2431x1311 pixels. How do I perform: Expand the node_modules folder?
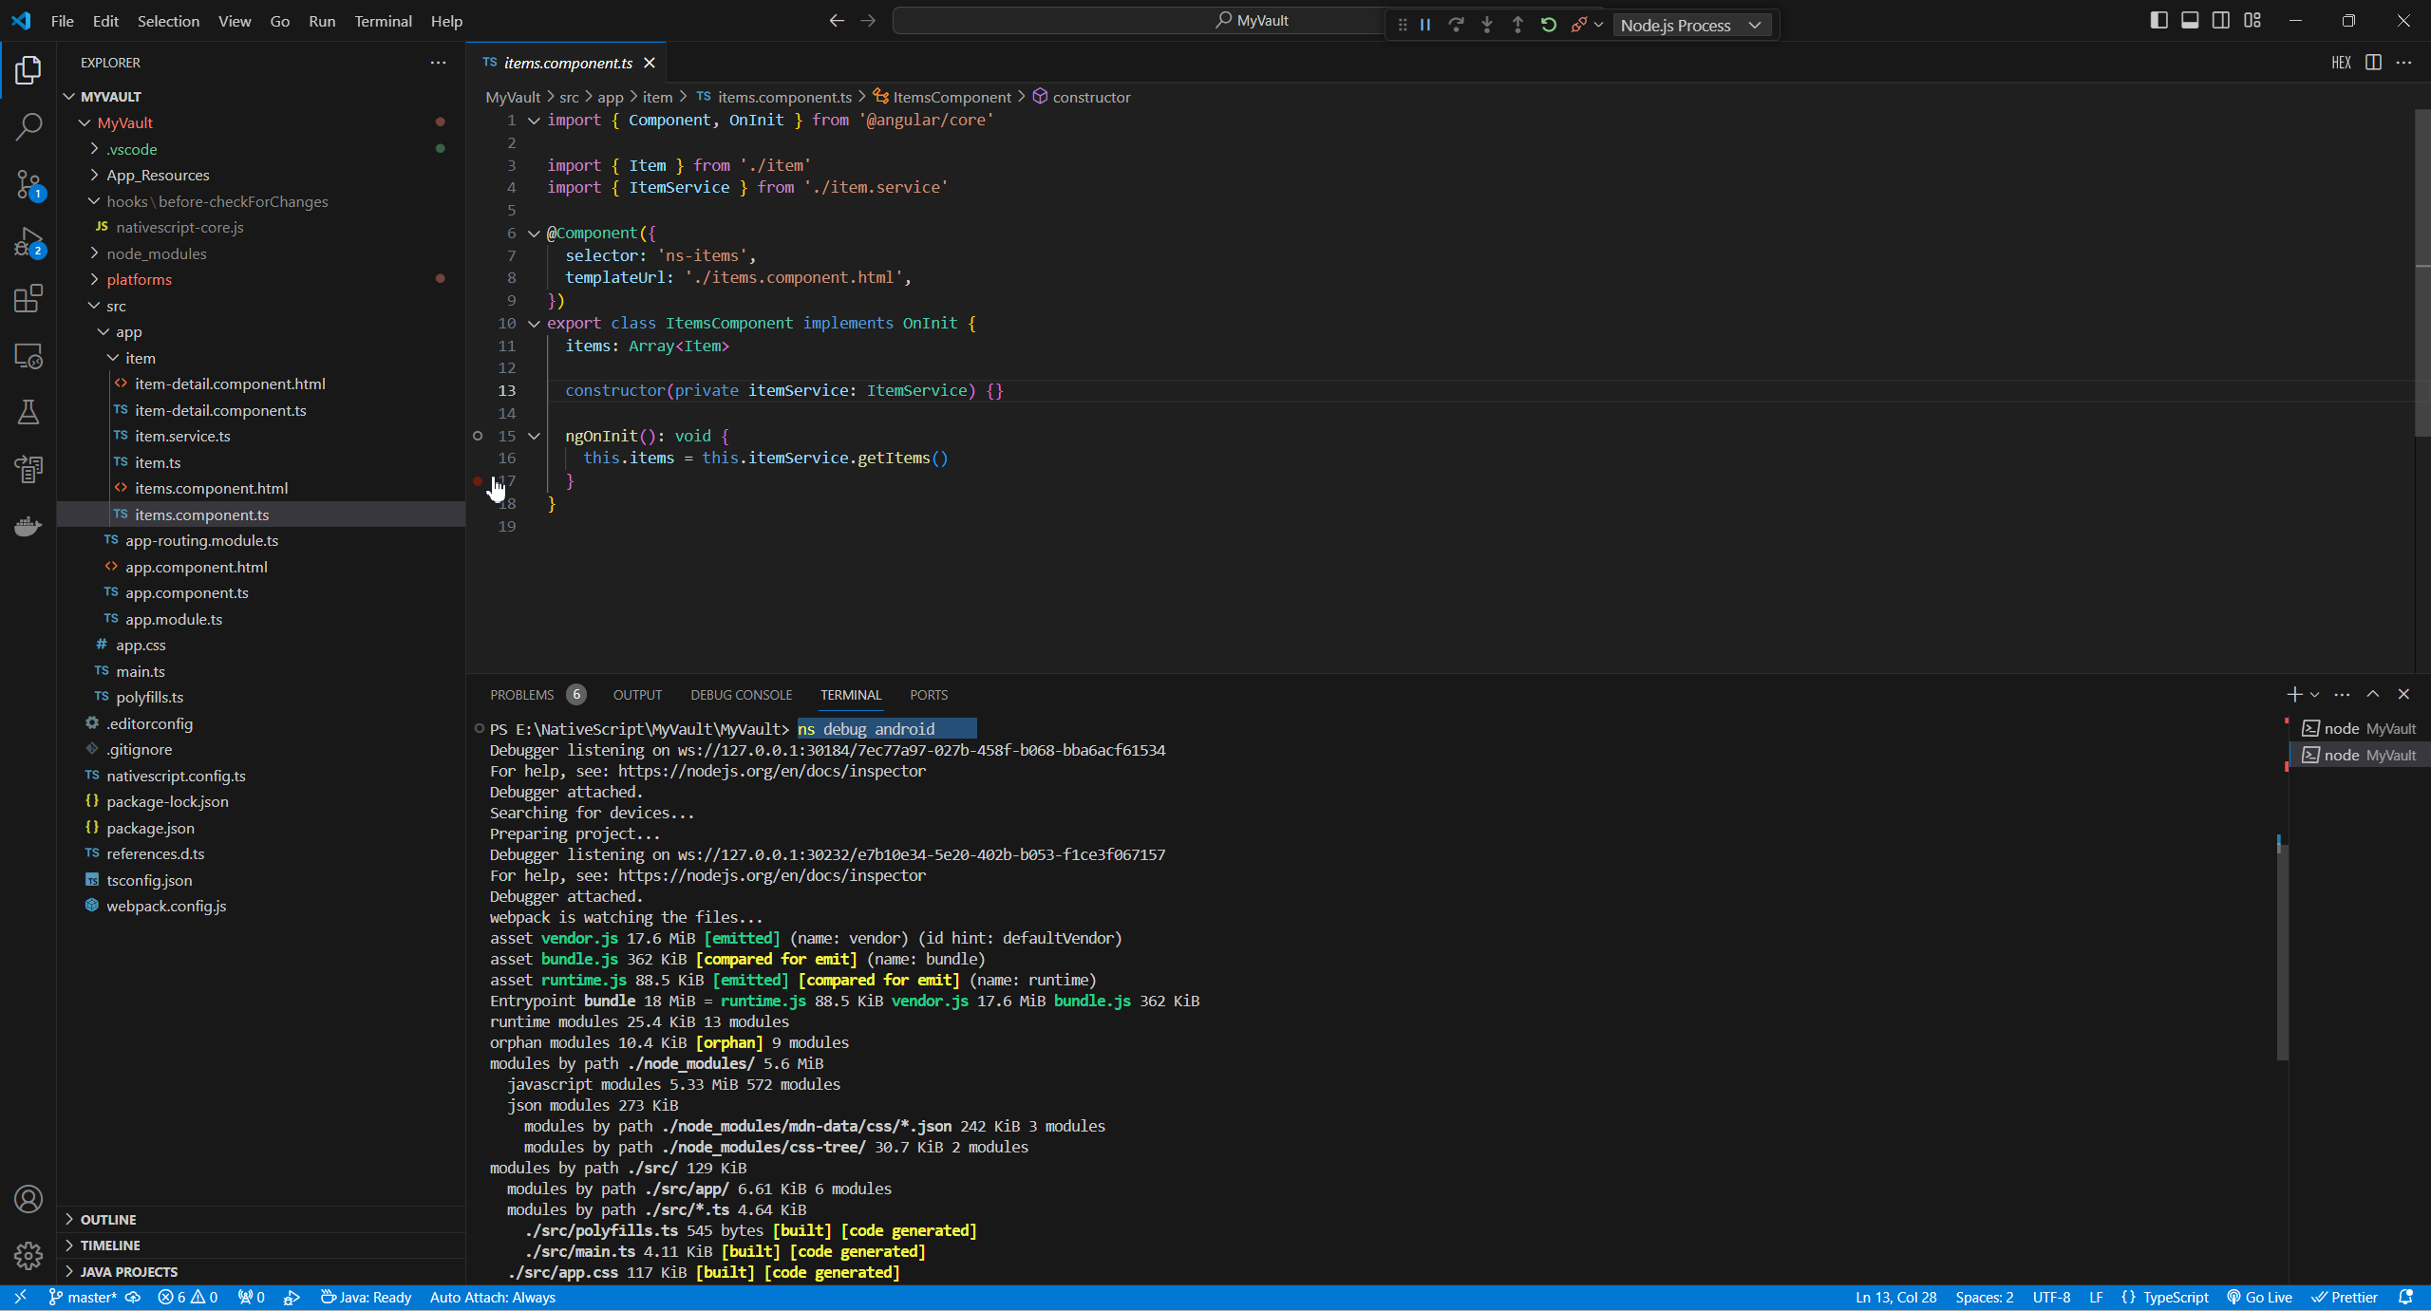point(157,253)
